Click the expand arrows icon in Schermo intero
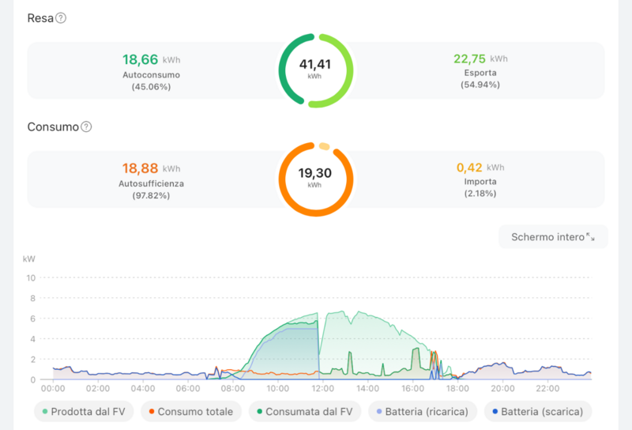632x430 pixels. point(590,237)
